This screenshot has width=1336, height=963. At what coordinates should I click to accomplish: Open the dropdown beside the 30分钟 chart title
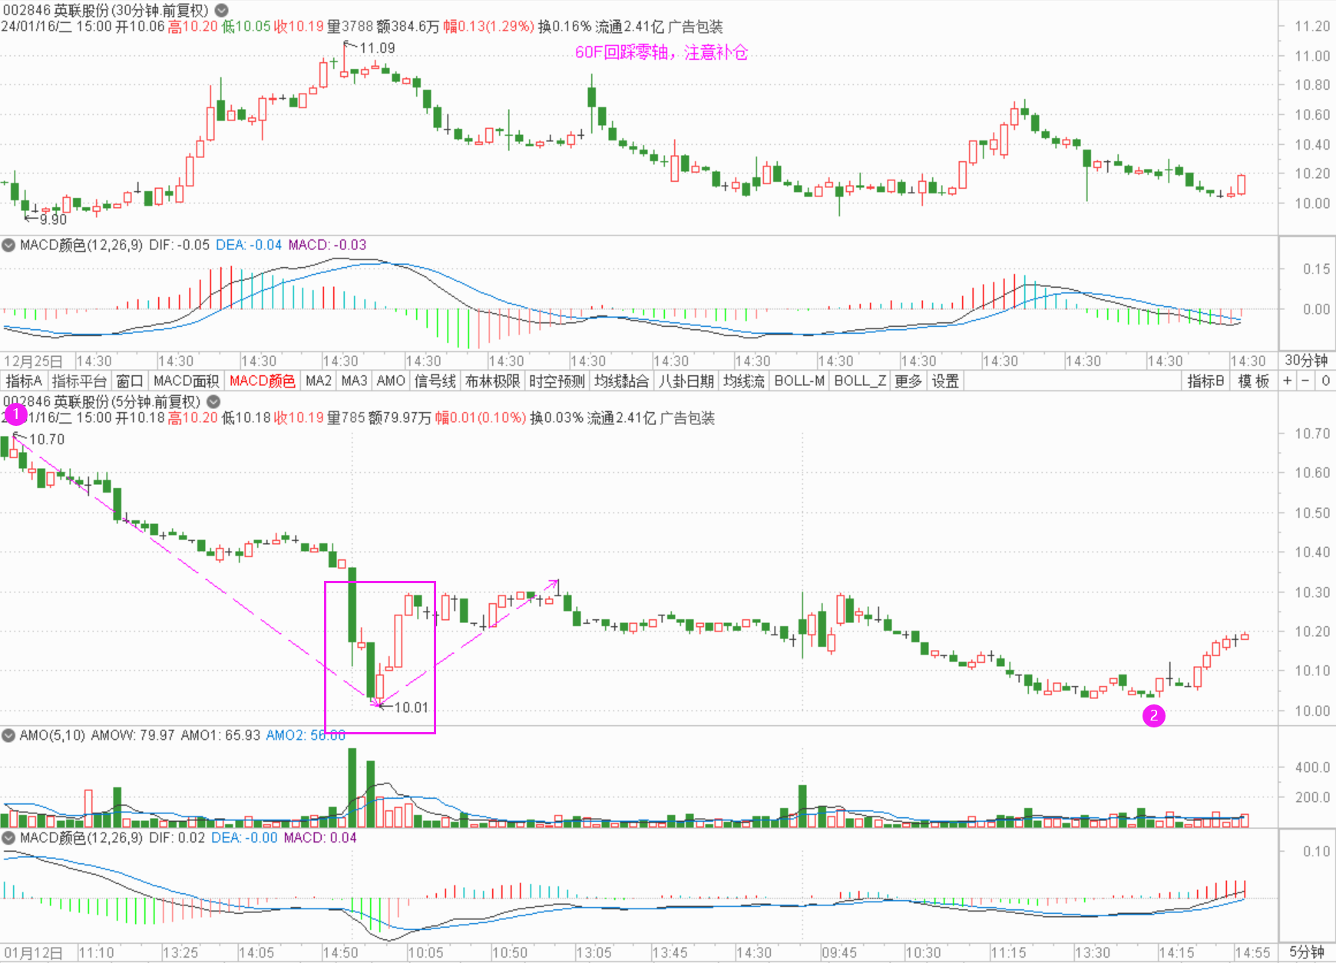(221, 11)
